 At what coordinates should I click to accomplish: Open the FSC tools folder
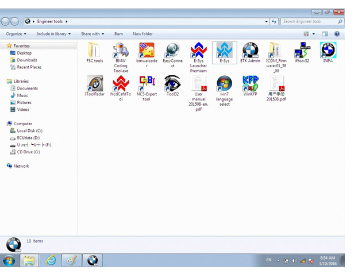pos(94,53)
